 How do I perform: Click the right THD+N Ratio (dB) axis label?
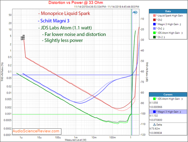[x=147, y=72]
